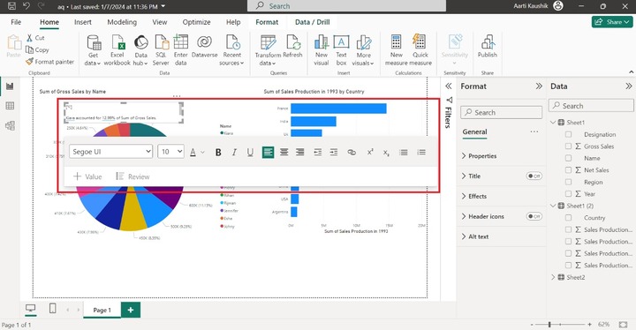
Task: Center align the text
Action: tap(284, 153)
